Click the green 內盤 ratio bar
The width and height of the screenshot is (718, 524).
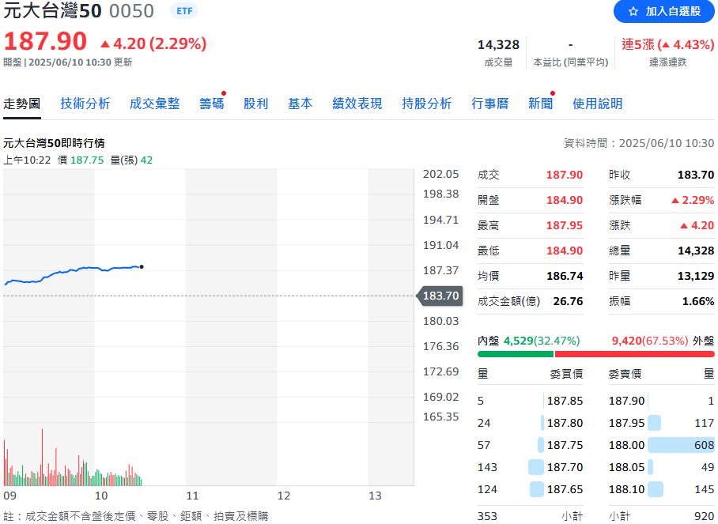click(x=515, y=354)
